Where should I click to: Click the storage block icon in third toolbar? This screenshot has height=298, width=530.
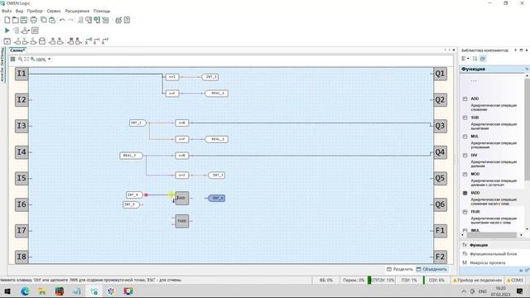(42, 41)
